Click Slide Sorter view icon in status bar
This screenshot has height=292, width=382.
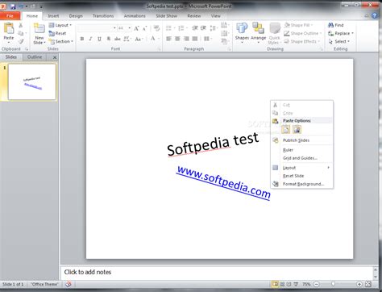pos(282,284)
